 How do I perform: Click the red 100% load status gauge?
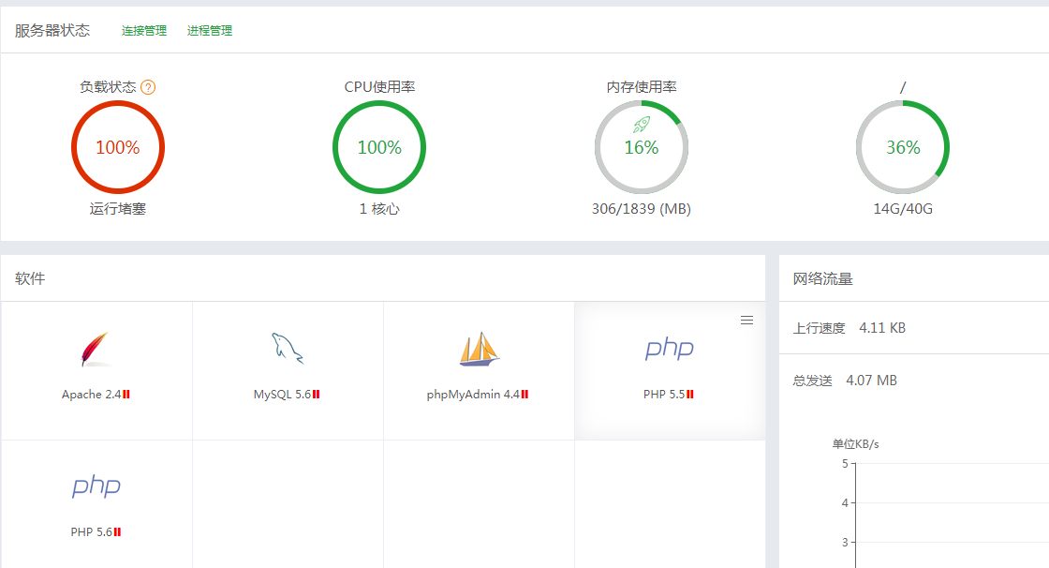[x=118, y=147]
